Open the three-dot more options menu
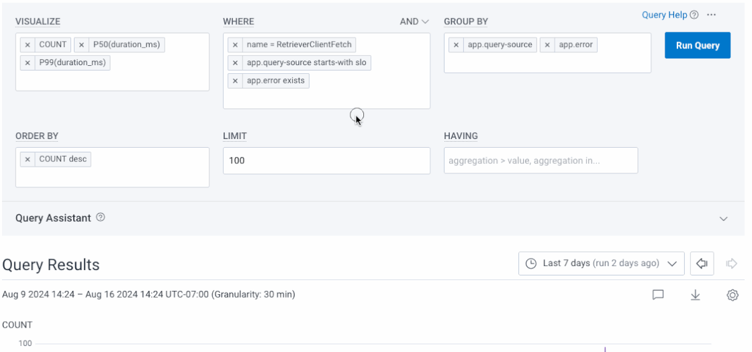The image size is (752, 352). pyautogui.click(x=712, y=15)
